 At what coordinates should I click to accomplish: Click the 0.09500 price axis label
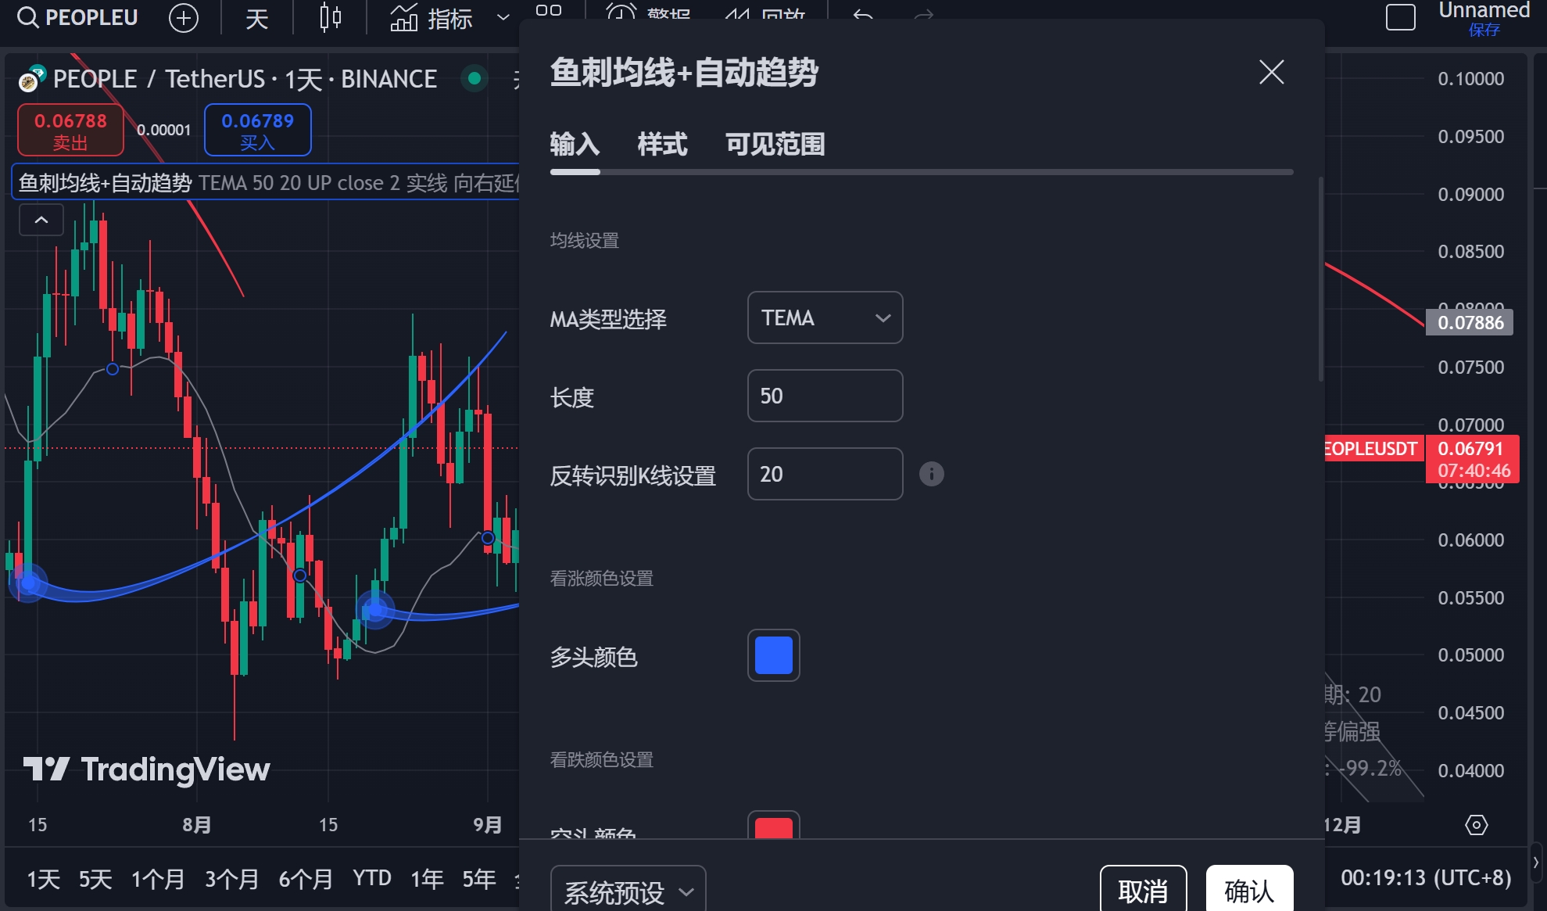pyautogui.click(x=1470, y=137)
